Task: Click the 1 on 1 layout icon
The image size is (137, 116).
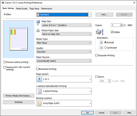Action: [x=40, y=79]
